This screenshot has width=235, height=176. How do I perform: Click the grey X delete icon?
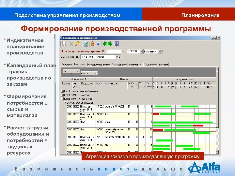pos(71,44)
